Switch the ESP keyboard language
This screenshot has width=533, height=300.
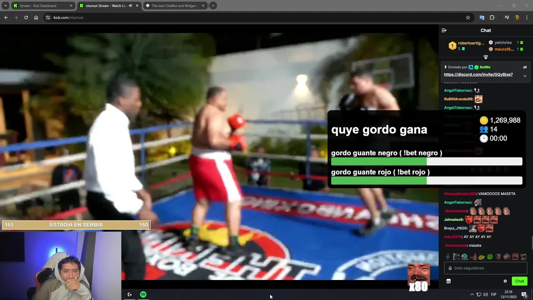click(493, 295)
